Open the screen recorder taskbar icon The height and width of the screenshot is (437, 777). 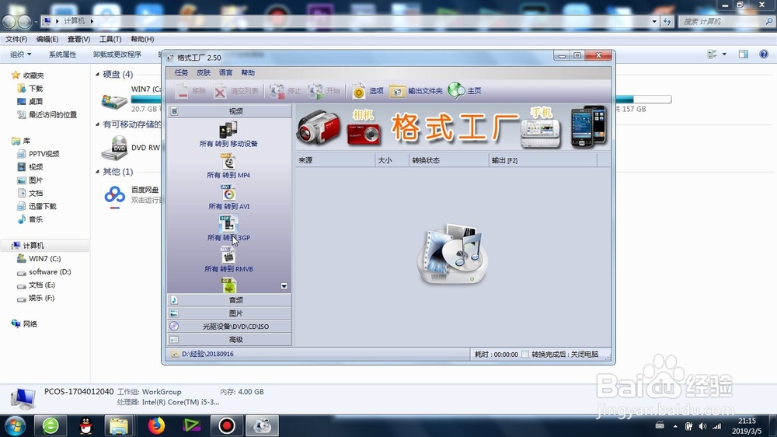click(227, 425)
